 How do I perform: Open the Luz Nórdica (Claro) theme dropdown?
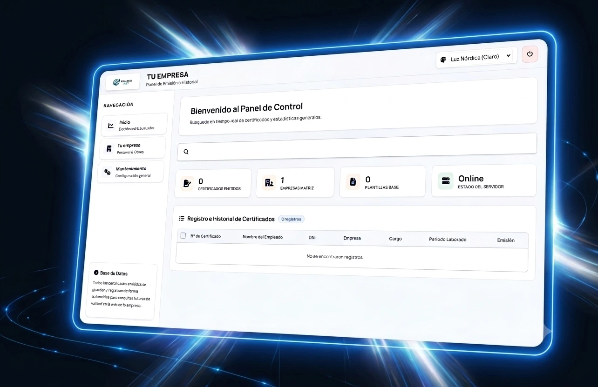476,58
